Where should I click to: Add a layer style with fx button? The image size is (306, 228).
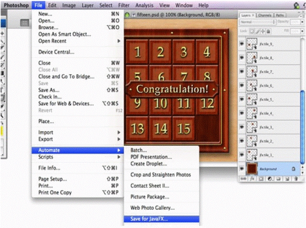[x=252, y=179]
